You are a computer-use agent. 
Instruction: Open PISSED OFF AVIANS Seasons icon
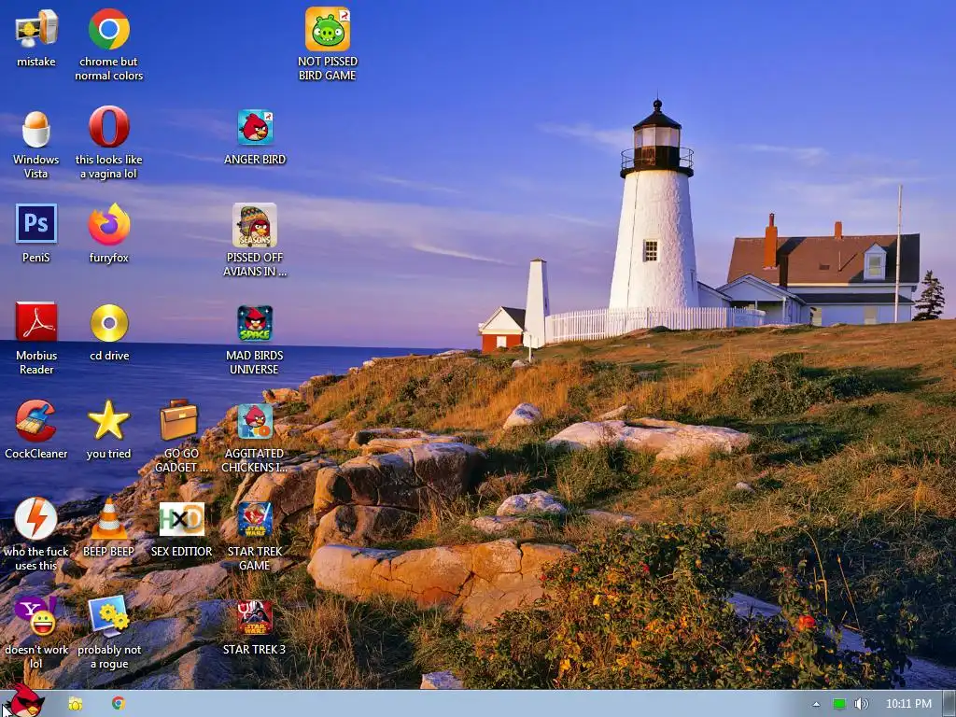click(255, 225)
